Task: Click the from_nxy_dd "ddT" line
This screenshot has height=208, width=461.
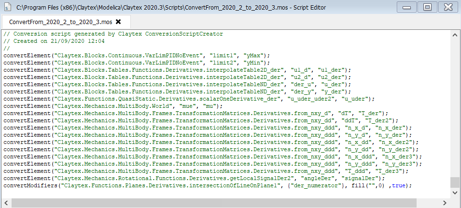Action: [x=201, y=120]
